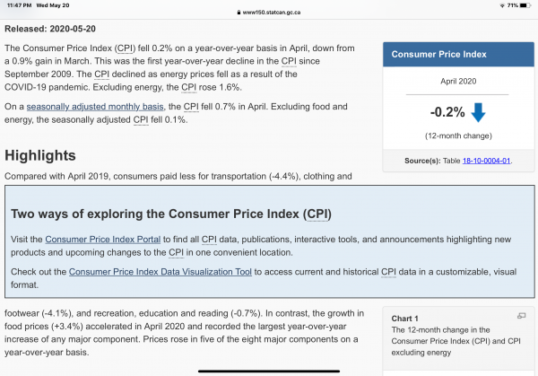Tap the clock time in the status bar
Viewport: 538px width, 376px height.
pyautogui.click(x=17, y=4)
